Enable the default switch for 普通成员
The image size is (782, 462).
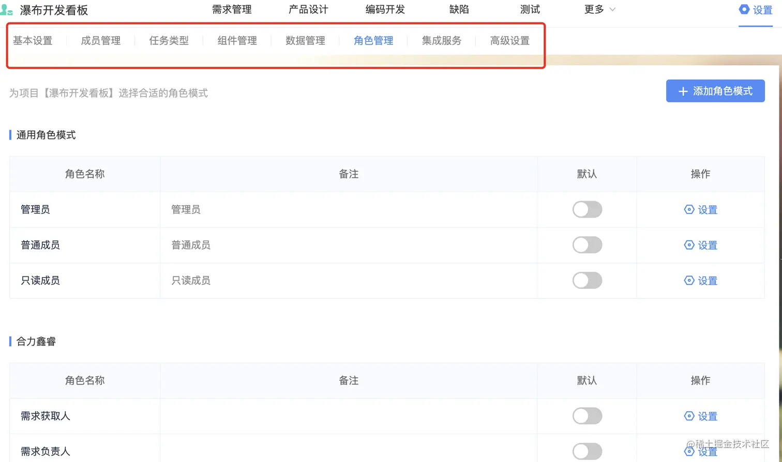(587, 245)
